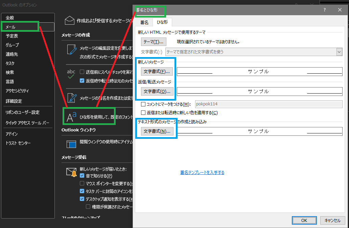Viewport: 349px width, 228px height.
Task: Select トラスト センター in sidebar
Action: pyautogui.click(x=28, y=143)
